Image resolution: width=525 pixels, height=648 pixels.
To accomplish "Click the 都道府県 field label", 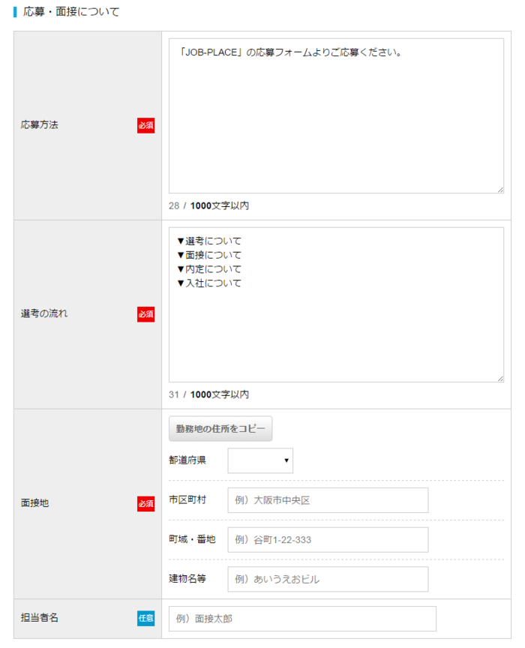I will pyautogui.click(x=187, y=460).
